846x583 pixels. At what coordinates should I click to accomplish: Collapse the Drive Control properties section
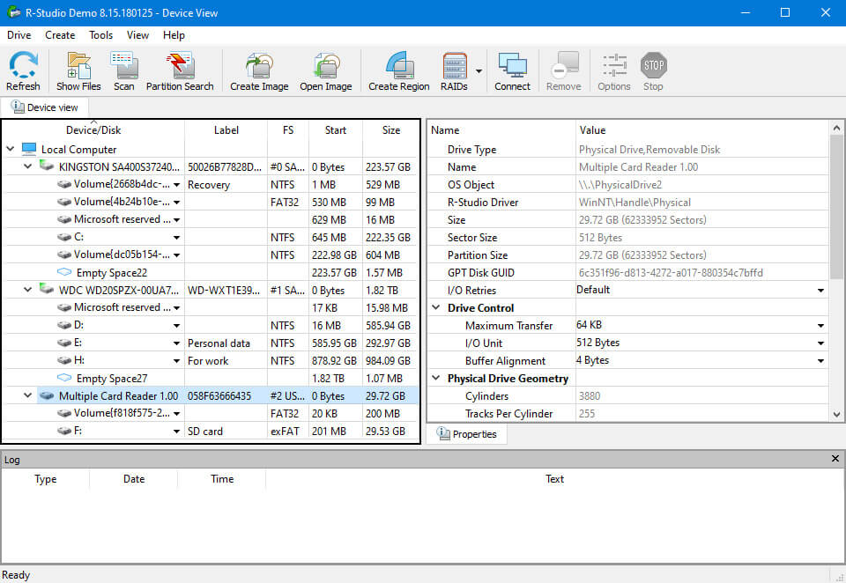pos(436,307)
